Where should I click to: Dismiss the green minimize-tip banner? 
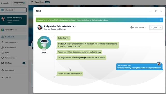click(161, 20)
